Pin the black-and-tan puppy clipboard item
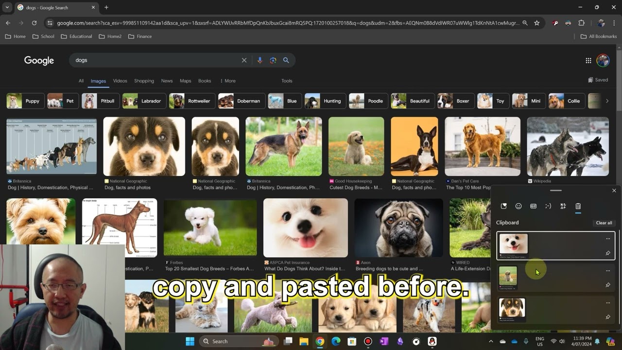The width and height of the screenshot is (622, 350). [x=608, y=317]
